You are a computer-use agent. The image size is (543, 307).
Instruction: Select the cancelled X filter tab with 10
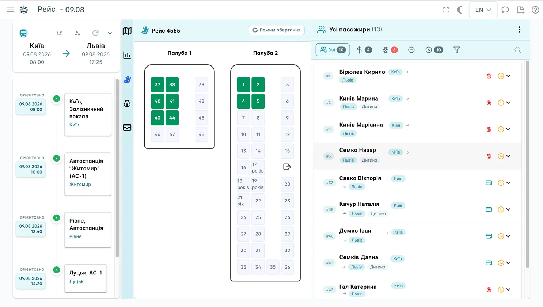(x=434, y=50)
